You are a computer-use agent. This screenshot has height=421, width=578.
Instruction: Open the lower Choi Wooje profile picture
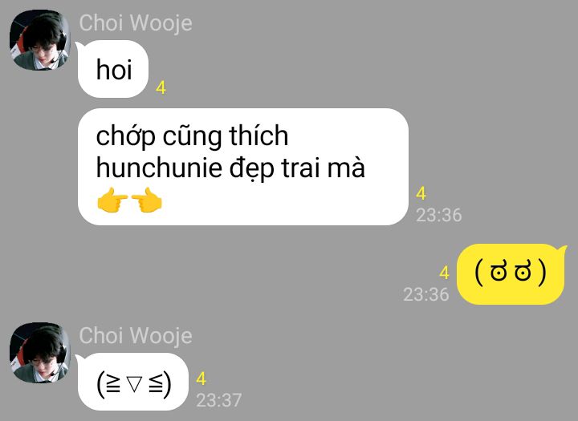pyautogui.click(x=40, y=353)
